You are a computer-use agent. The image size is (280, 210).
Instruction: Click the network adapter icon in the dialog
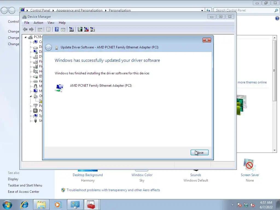click(59, 88)
